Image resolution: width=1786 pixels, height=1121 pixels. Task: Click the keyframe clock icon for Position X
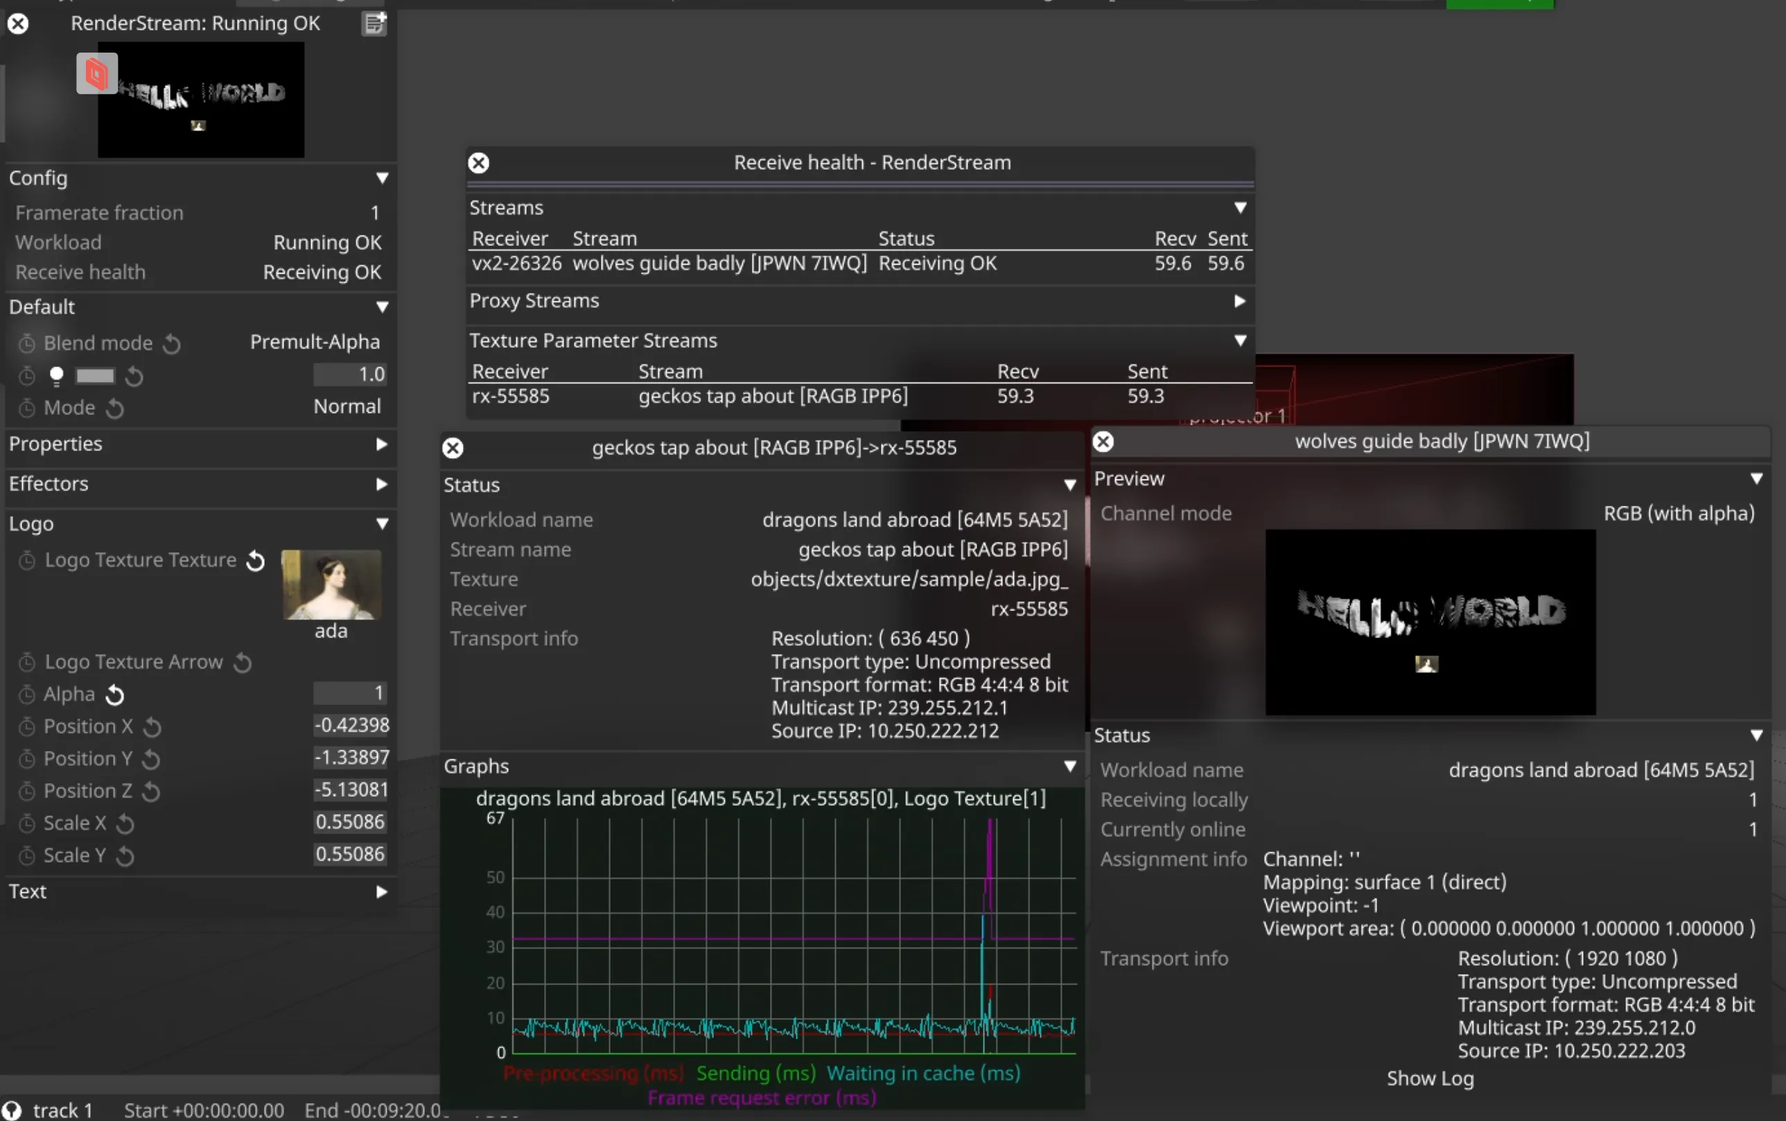(x=27, y=727)
